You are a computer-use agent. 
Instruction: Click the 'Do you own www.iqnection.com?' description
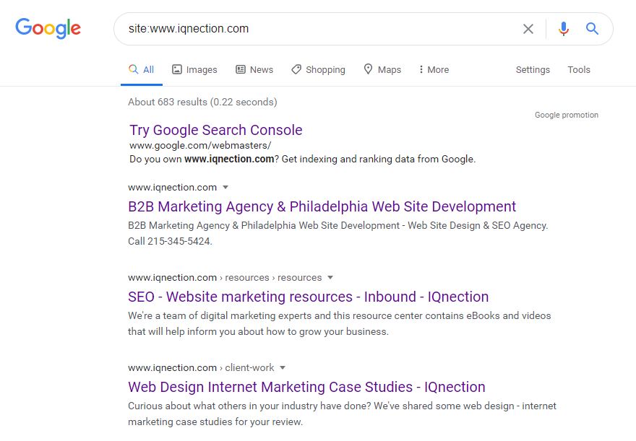tap(302, 159)
